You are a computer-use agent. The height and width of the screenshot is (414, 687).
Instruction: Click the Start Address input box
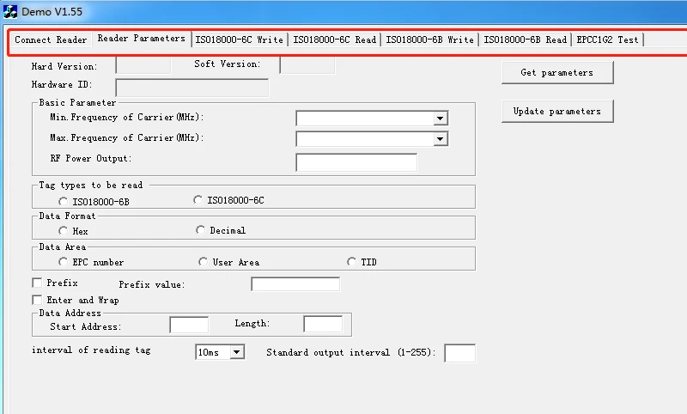coord(189,325)
